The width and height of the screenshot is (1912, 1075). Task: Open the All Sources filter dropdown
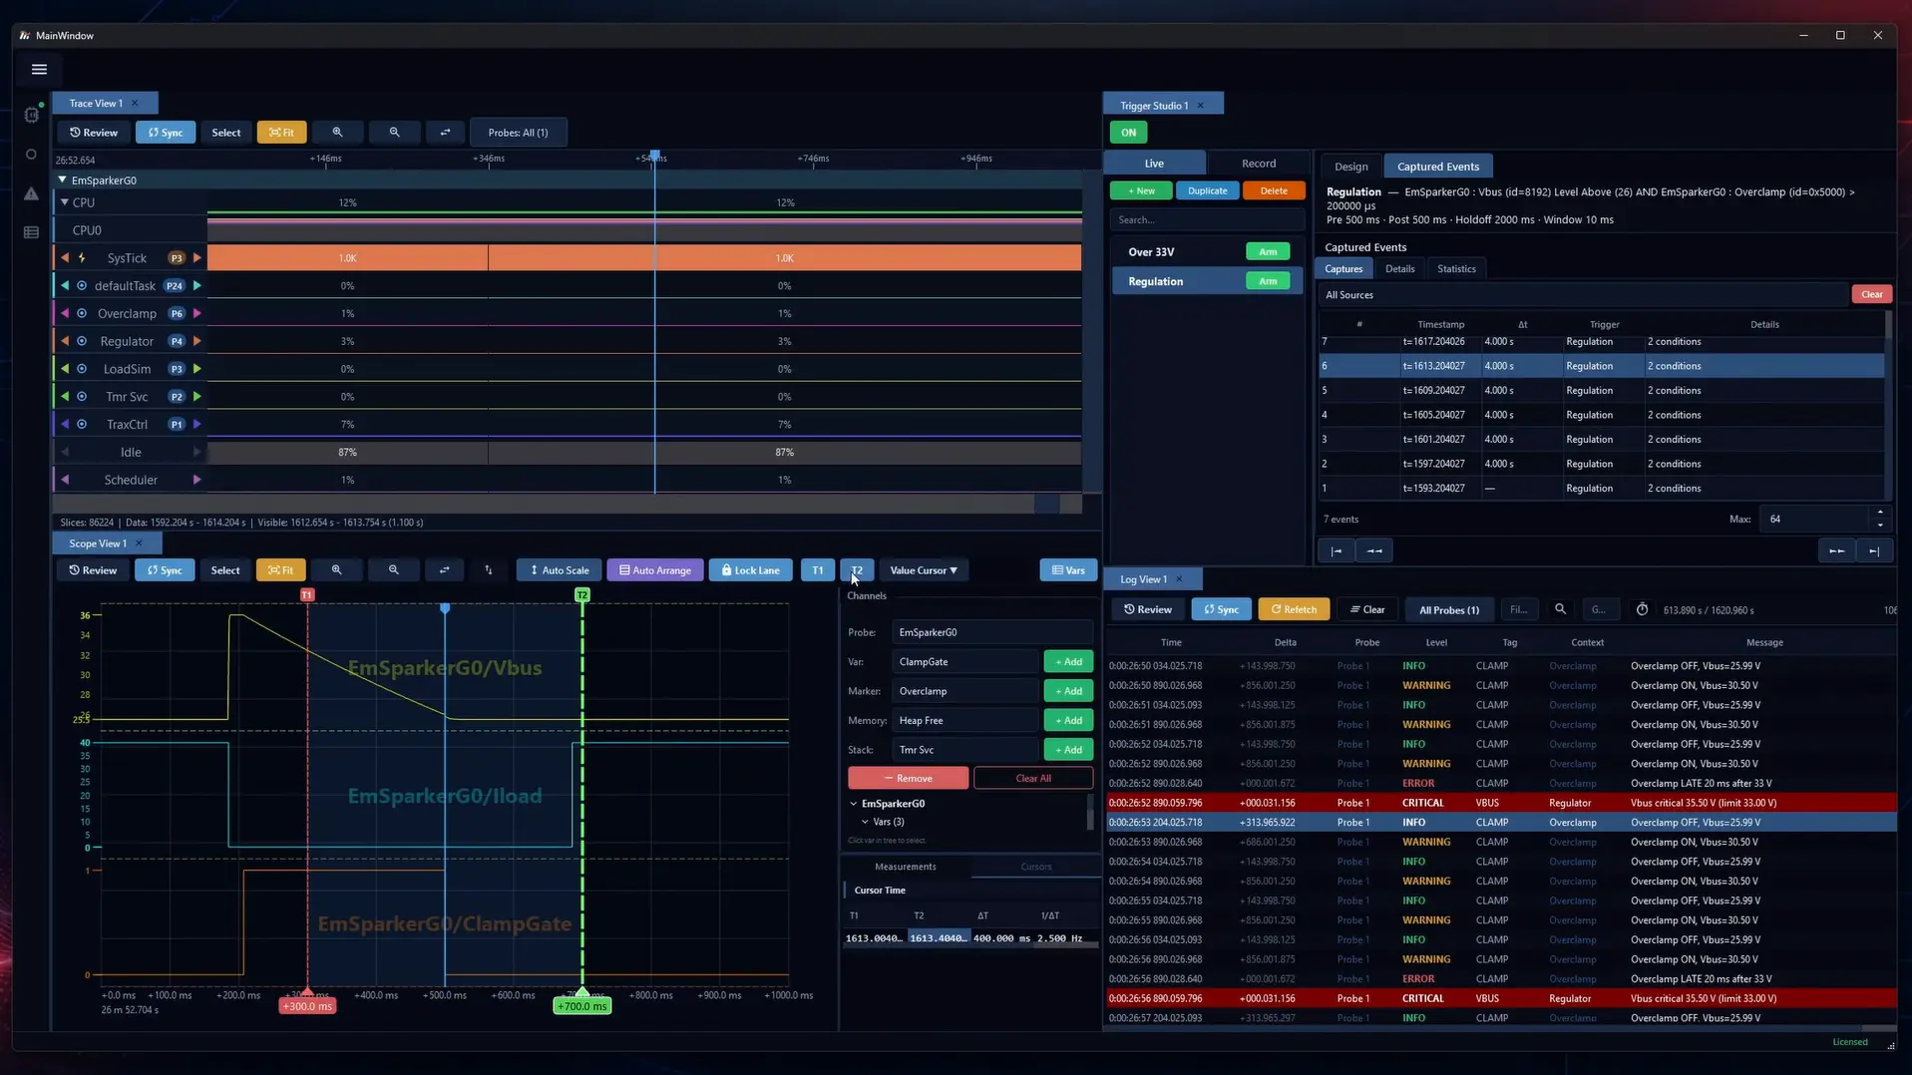(x=1583, y=295)
